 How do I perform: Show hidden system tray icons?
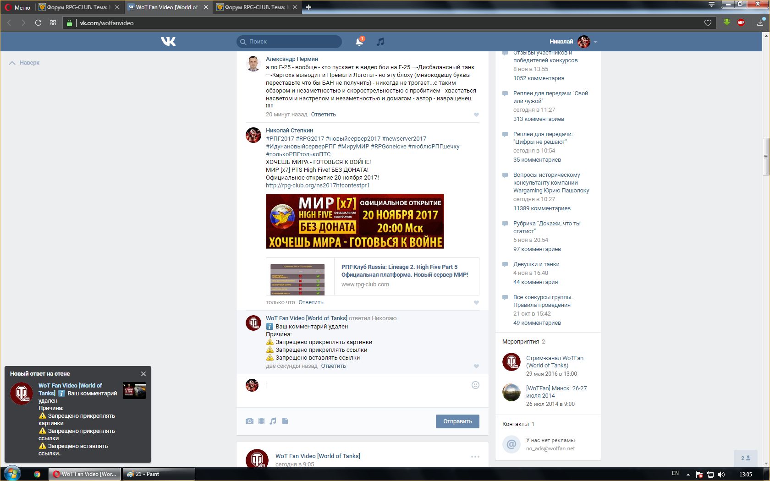(x=687, y=474)
